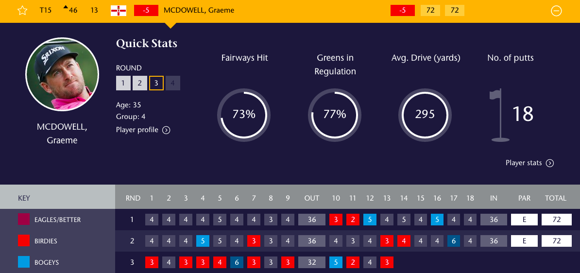The height and width of the screenshot is (273, 580).
Task: Open the Player stats link
Action: coord(524,163)
